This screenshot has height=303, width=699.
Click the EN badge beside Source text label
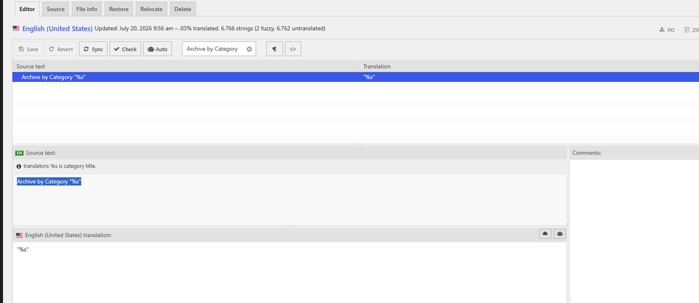tap(19, 153)
